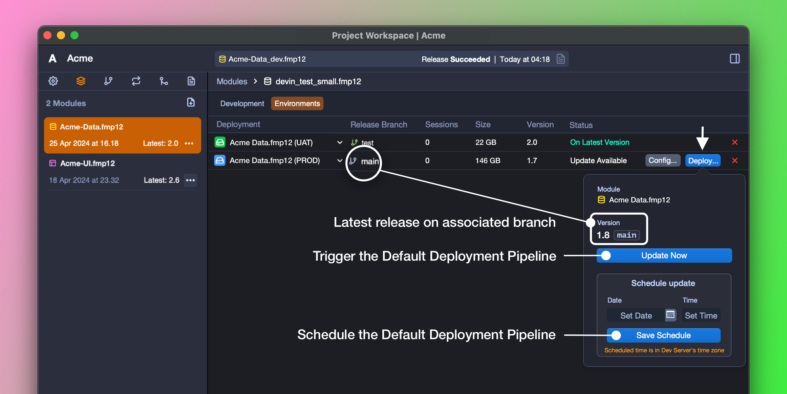Expand the UAT deployment release branch chevron
Image resolution: width=787 pixels, height=394 pixels.
(340, 143)
